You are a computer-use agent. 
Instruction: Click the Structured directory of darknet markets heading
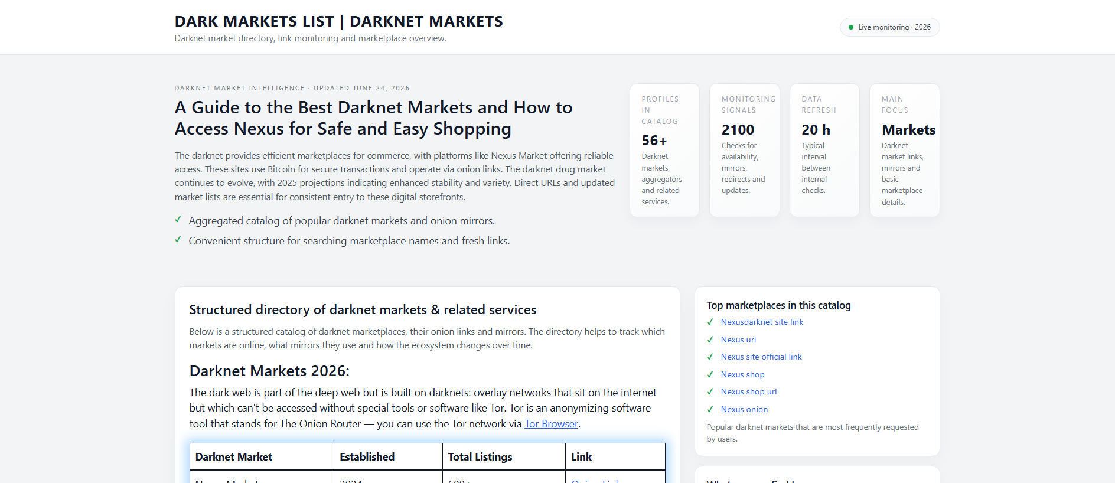tap(363, 309)
